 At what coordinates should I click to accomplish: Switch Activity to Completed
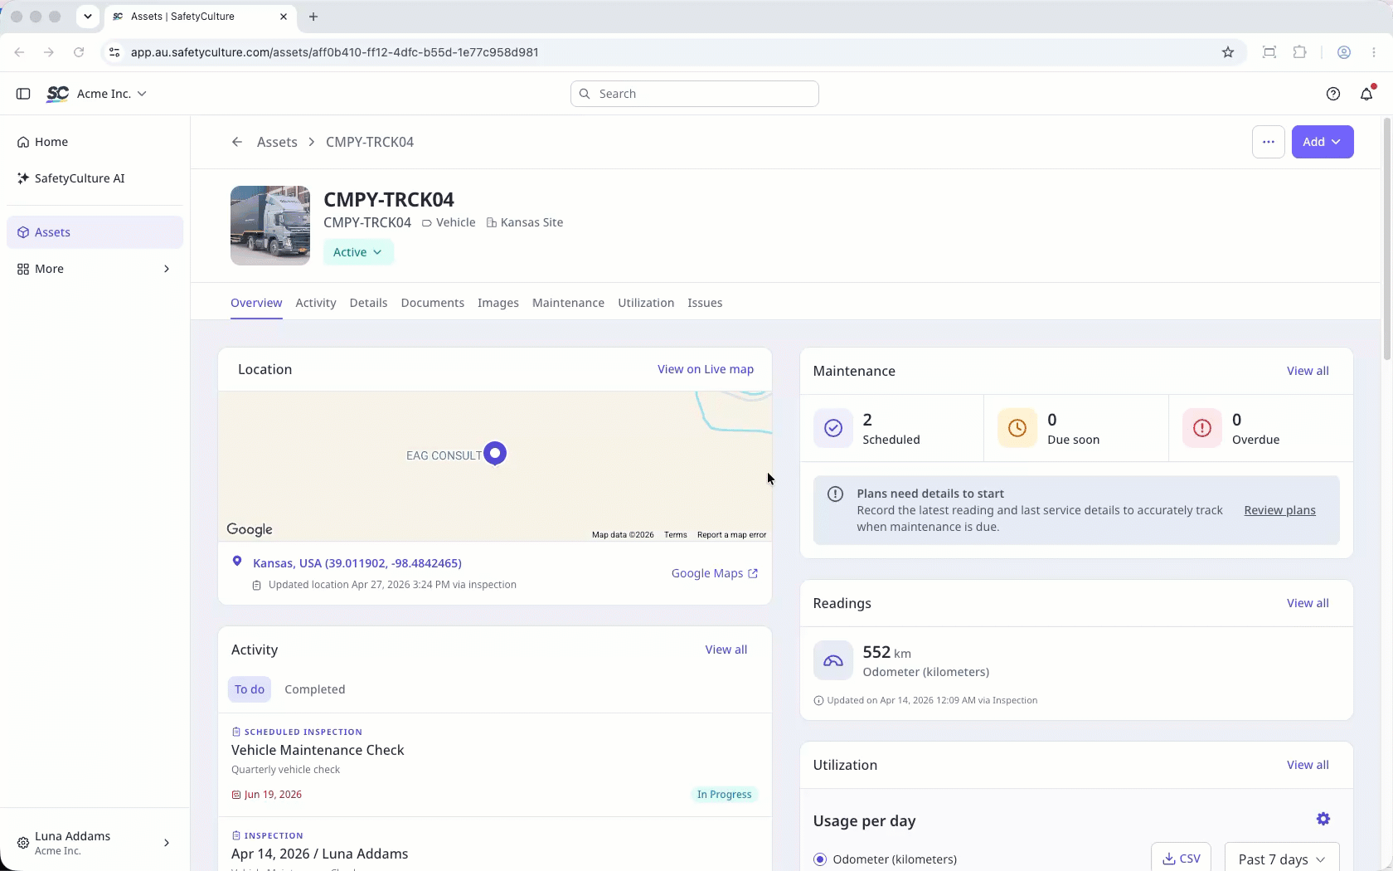(x=315, y=689)
